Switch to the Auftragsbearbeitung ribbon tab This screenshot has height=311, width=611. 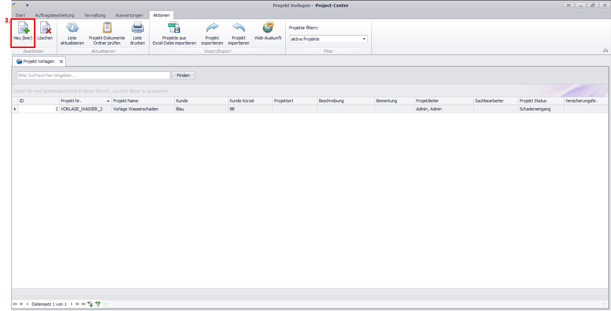[x=55, y=15]
